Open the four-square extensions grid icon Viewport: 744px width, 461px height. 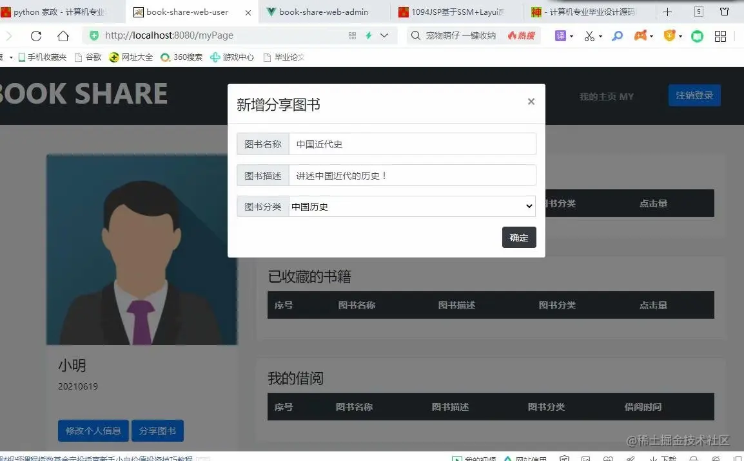click(x=720, y=36)
